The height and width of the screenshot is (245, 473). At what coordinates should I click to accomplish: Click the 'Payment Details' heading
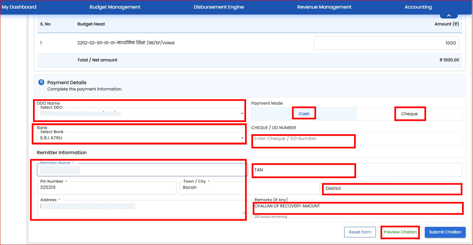(67, 83)
